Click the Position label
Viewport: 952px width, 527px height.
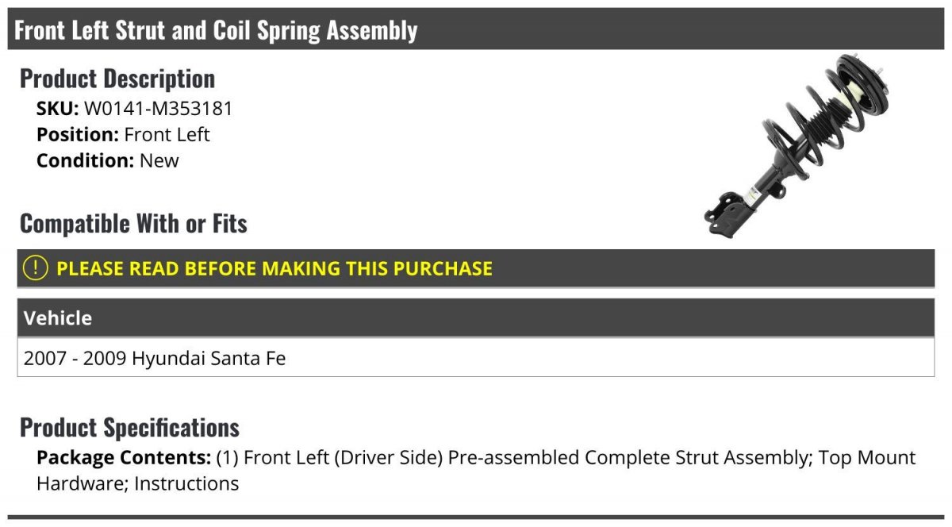78,134
